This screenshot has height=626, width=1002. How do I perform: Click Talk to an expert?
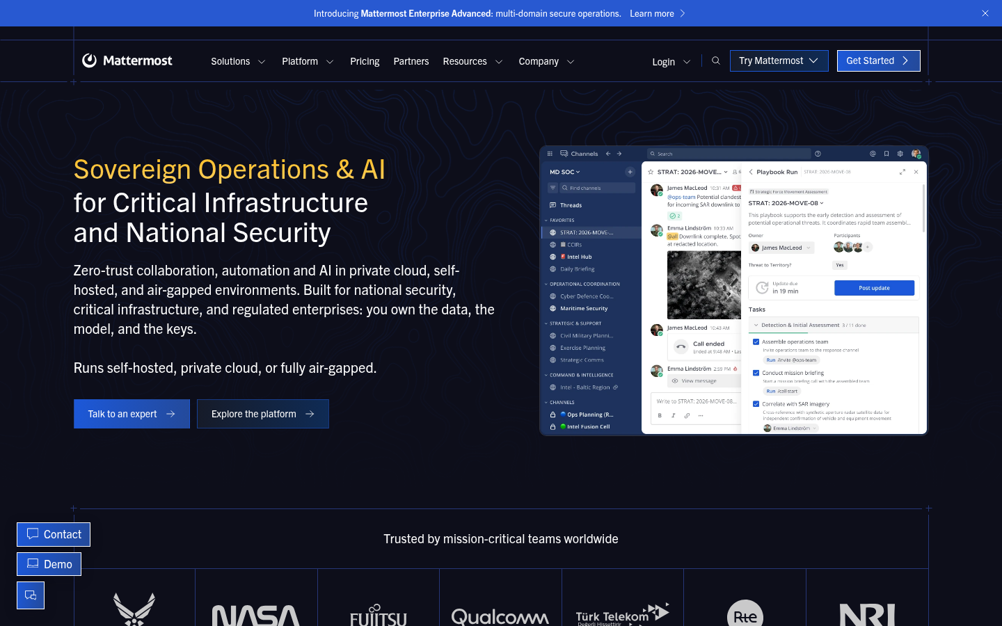click(x=132, y=414)
